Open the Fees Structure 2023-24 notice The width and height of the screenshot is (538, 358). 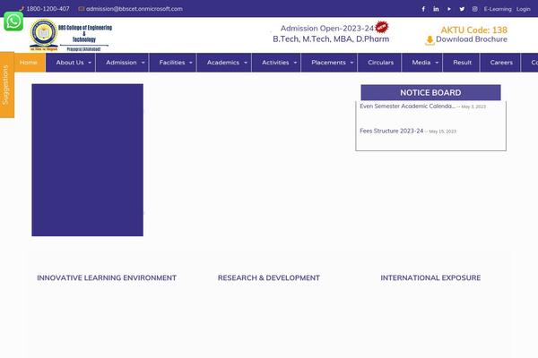point(392,131)
